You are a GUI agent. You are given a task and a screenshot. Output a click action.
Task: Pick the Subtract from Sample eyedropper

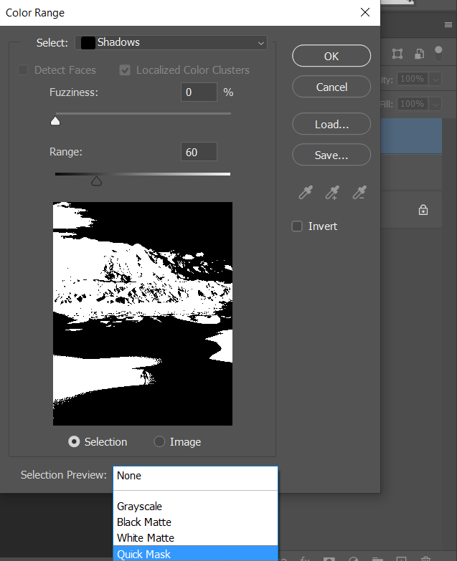[x=358, y=192]
